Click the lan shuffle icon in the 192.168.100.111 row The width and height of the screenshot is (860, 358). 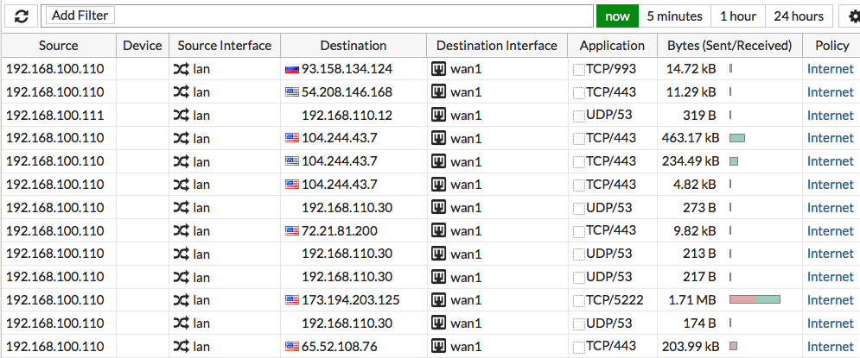[x=181, y=115]
